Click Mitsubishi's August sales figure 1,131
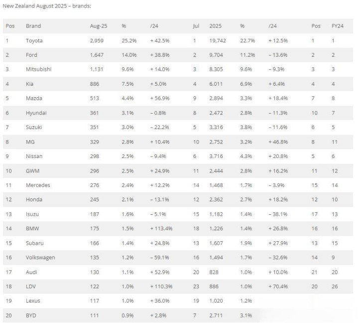Screen dimensions: 358x323 tap(97, 69)
